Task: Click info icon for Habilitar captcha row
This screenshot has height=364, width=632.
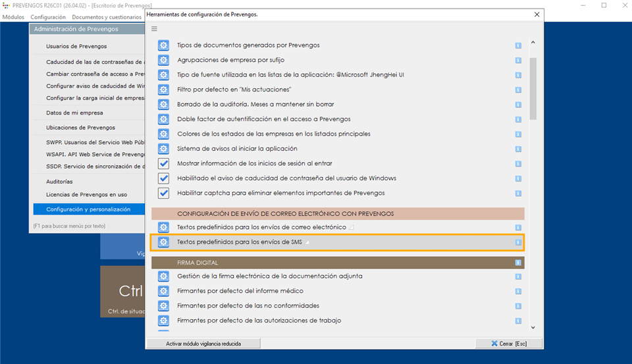Action: click(x=518, y=194)
